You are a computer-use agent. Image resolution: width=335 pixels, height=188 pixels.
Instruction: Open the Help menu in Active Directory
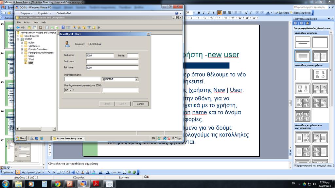(x=44, y=23)
